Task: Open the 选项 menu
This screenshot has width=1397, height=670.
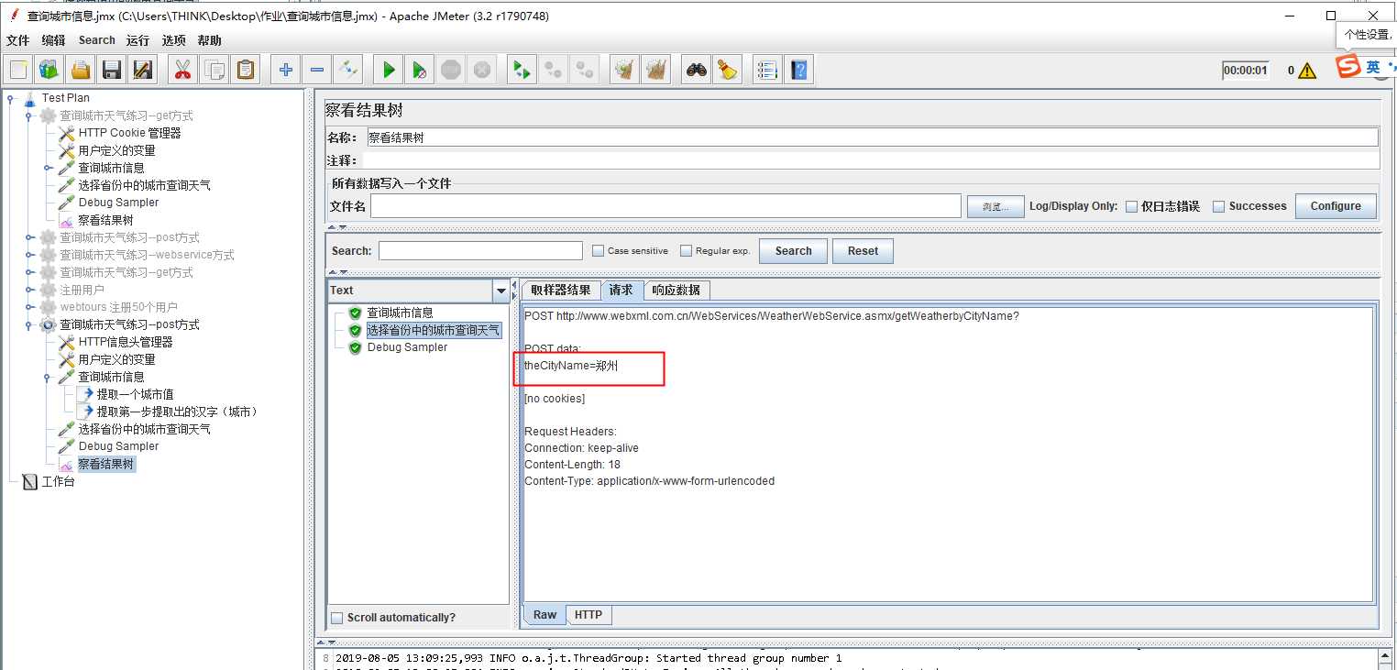Action: coord(174,40)
